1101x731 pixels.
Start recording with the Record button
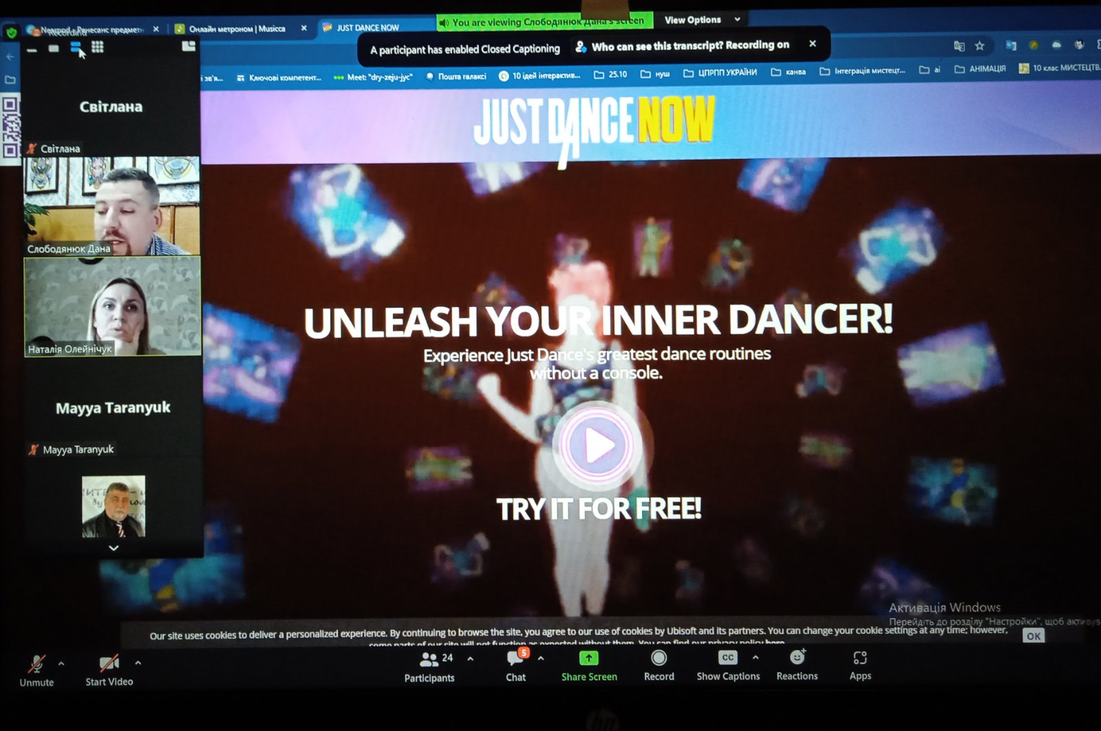(659, 666)
